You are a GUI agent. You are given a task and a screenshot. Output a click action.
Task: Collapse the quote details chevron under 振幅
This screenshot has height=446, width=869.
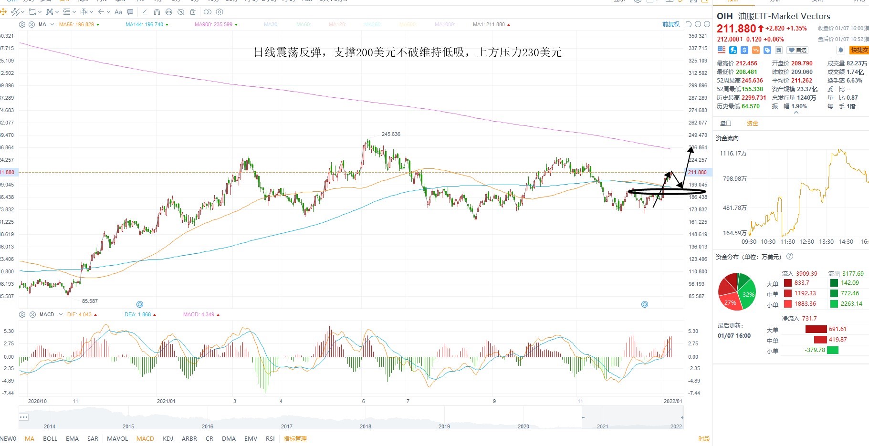(796, 113)
